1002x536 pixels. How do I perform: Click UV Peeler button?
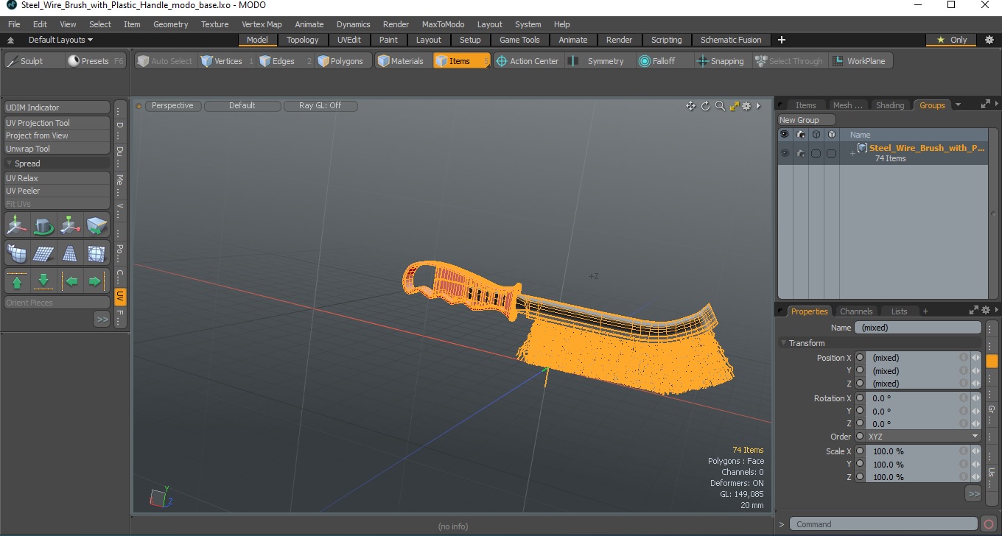click(x=57, y=191)
